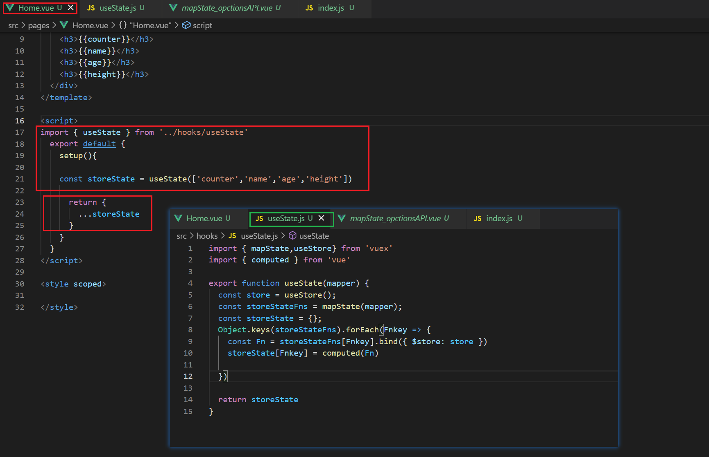Close useState.js tab in lower editor
The height and width of the screenshot is (457, 709).
click(x=321, y=218)
